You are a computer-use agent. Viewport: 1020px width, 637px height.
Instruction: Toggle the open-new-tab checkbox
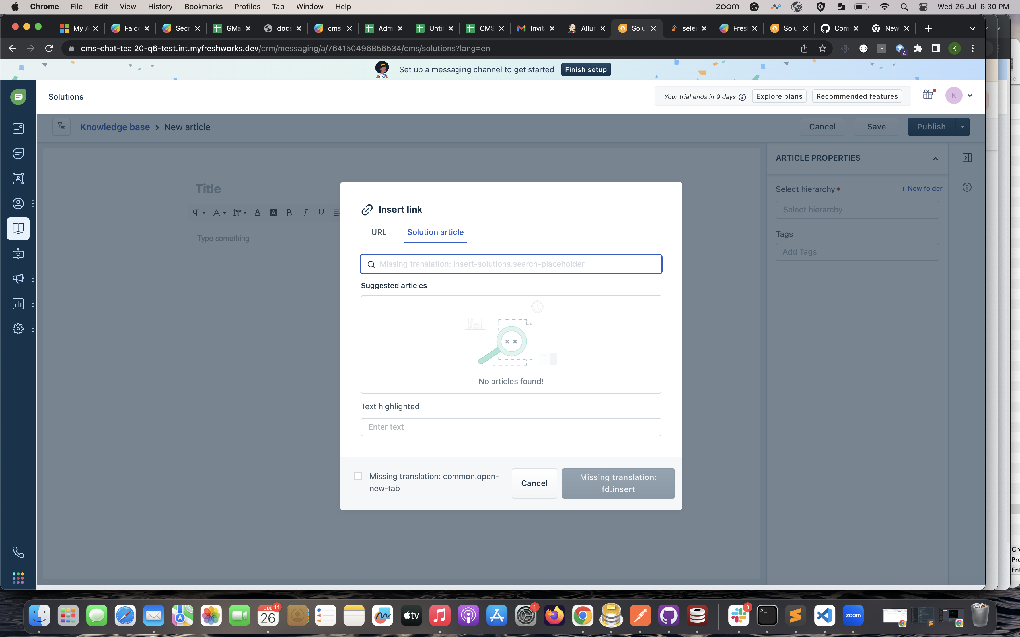(358, 476)
